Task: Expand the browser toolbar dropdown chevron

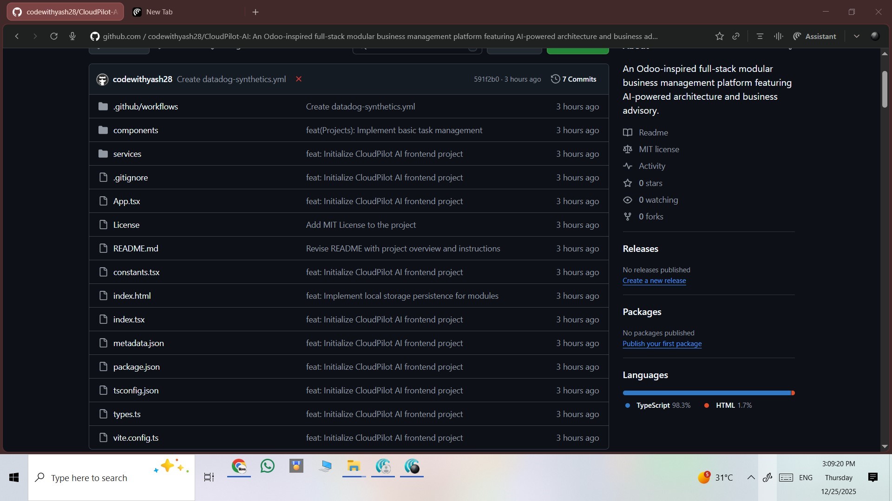Action: tap(856, 36)
